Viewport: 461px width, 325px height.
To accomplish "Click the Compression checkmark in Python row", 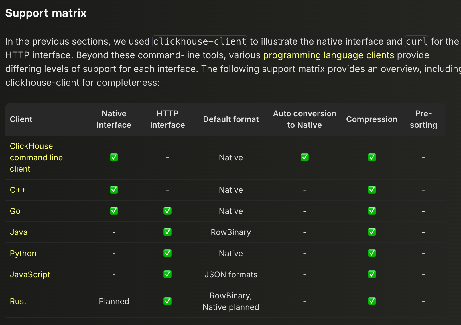I will pos(372,253).
